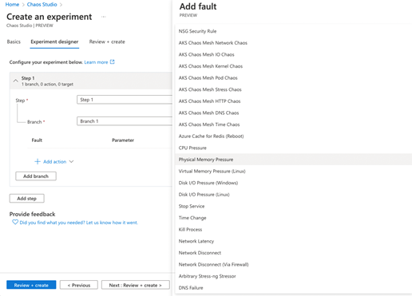Open the ellipsis menu next to title
Viewport: 412px width, 296px height.
104,17
